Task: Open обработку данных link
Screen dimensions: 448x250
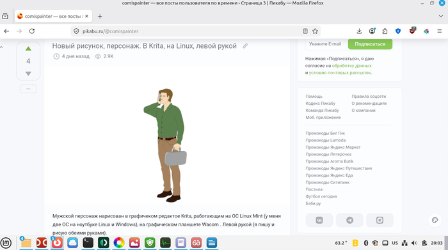Action: (351, 66)
